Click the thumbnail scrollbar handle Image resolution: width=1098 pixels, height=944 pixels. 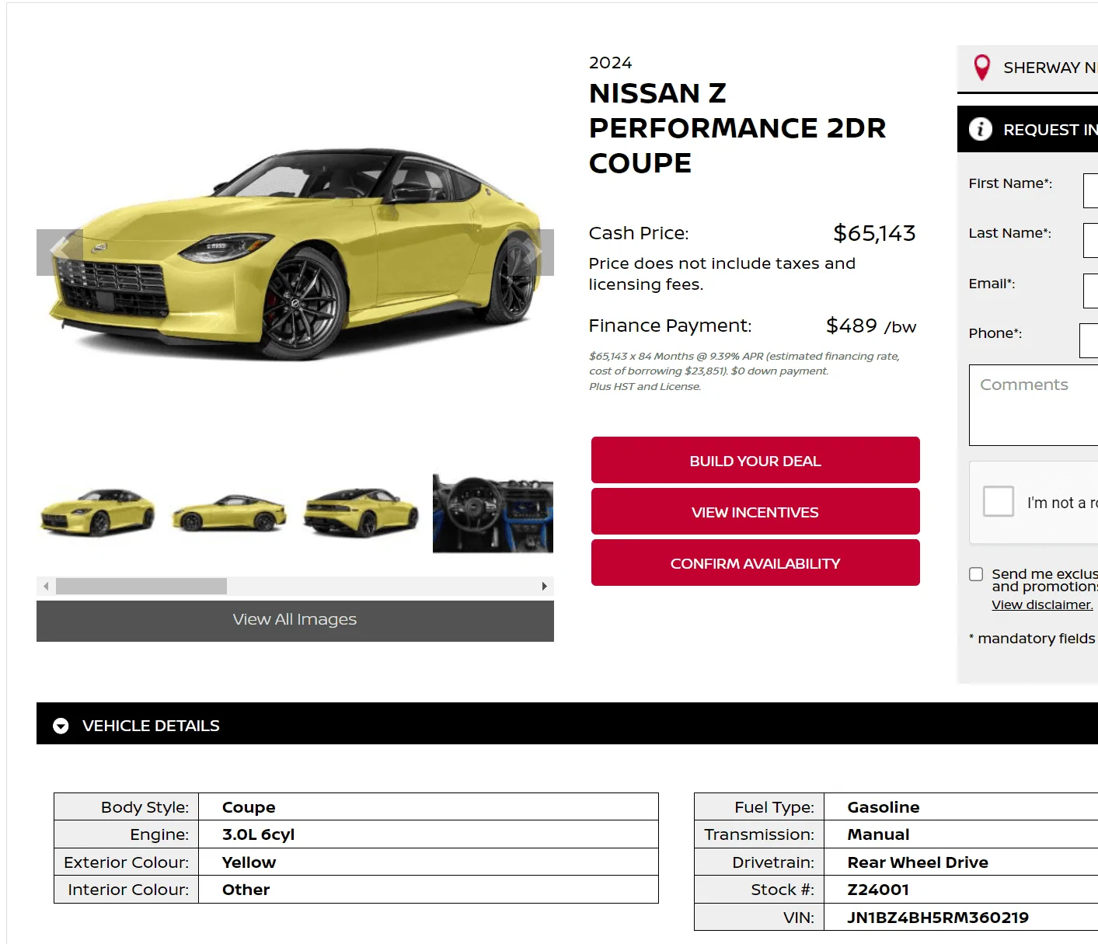click(x=141, y=586)
